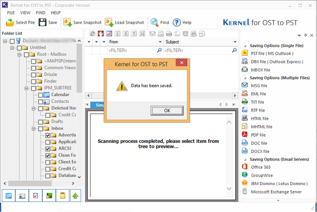This screenshot has height=212, width=317.
Task: Click the 7-day calendar view icon
Action: click(x=134, y=34)
